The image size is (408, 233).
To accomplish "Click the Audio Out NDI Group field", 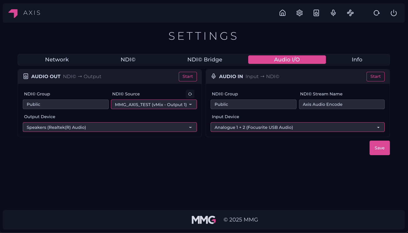I will pyautogui.click(x=66, y=104).
